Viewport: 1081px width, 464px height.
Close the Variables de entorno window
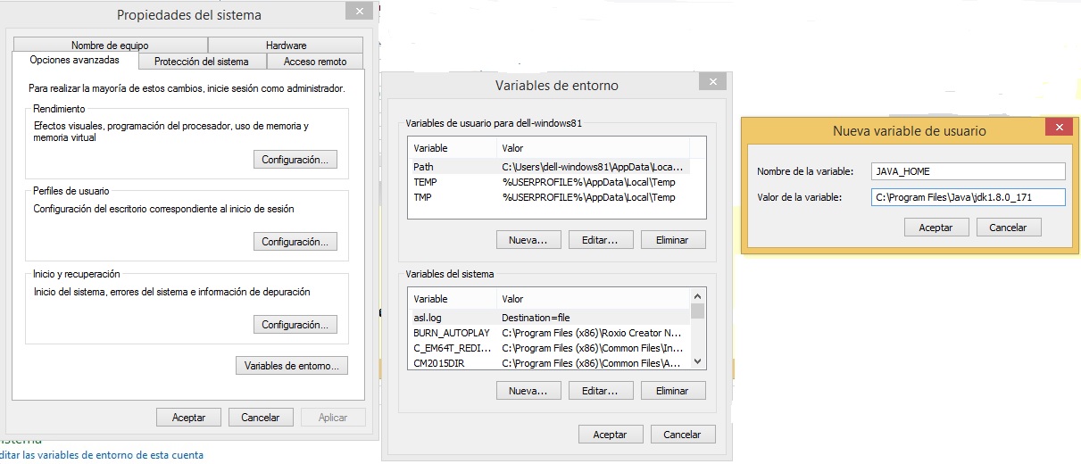click(711, 82)
